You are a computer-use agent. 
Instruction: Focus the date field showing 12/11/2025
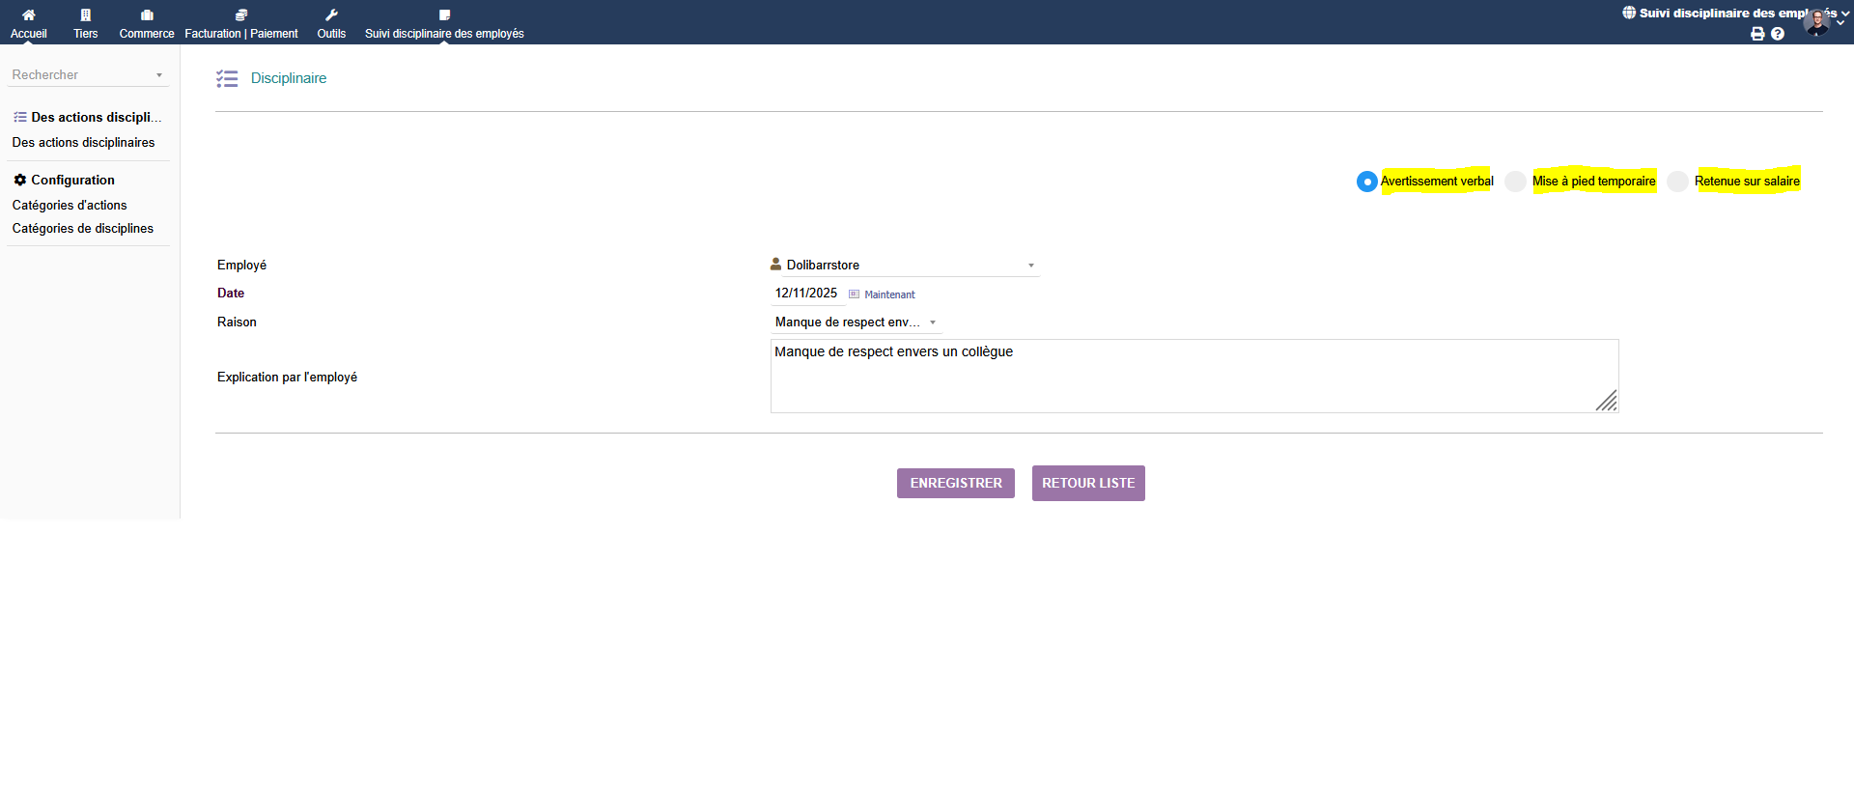tap(807, 294)
